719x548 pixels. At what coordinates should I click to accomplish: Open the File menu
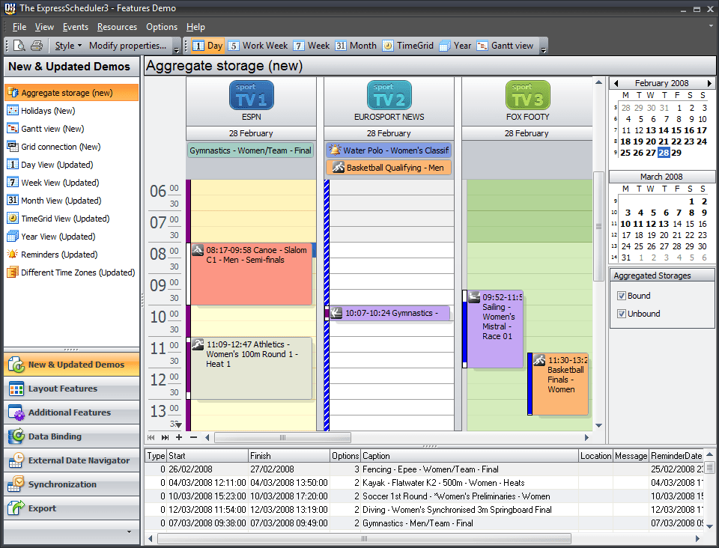click(x=19, y=27)
